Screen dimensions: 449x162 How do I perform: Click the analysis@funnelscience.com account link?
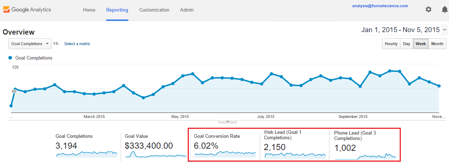[x=380, y=6]
